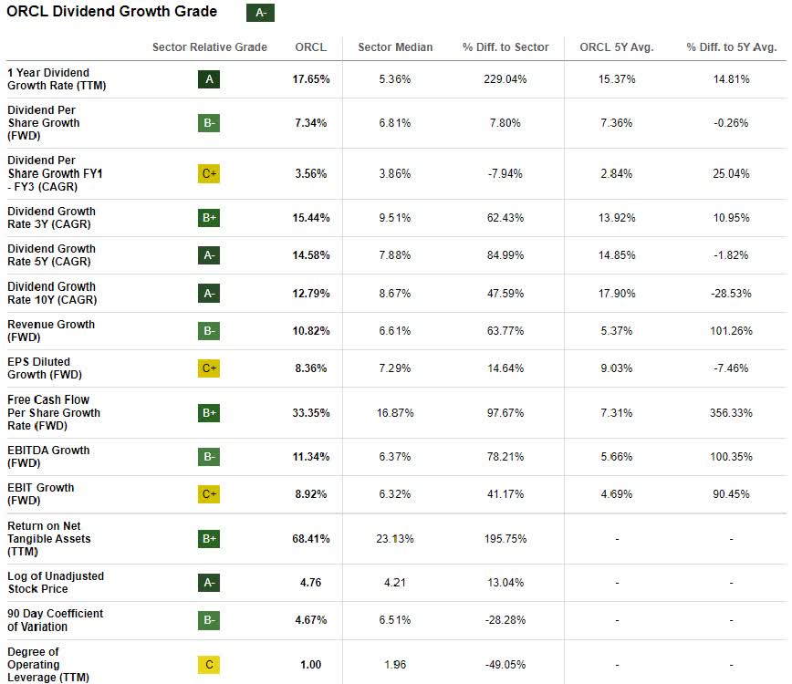Image resolution: width=792 pixels, height=684 pixels.
Task: Click the A grade badge for 1 Year Dividend Growth
Action: click(x=209, y=79)
